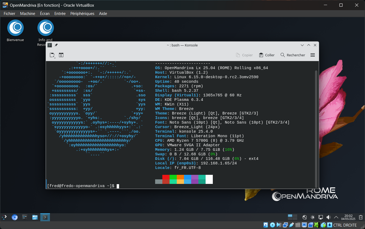Click the Konsole app icon in title bar
The image size is (365, 229).
pos(50,45)
